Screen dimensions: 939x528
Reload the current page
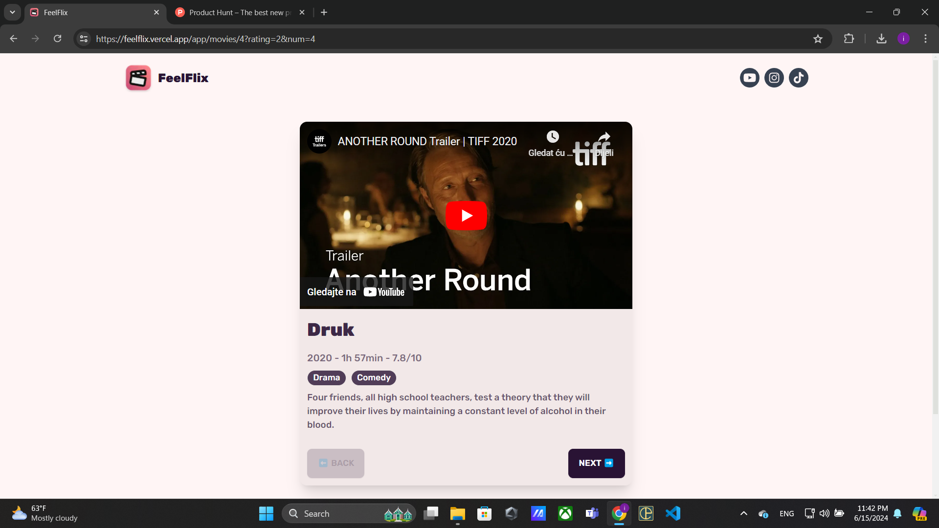[57, 39]
